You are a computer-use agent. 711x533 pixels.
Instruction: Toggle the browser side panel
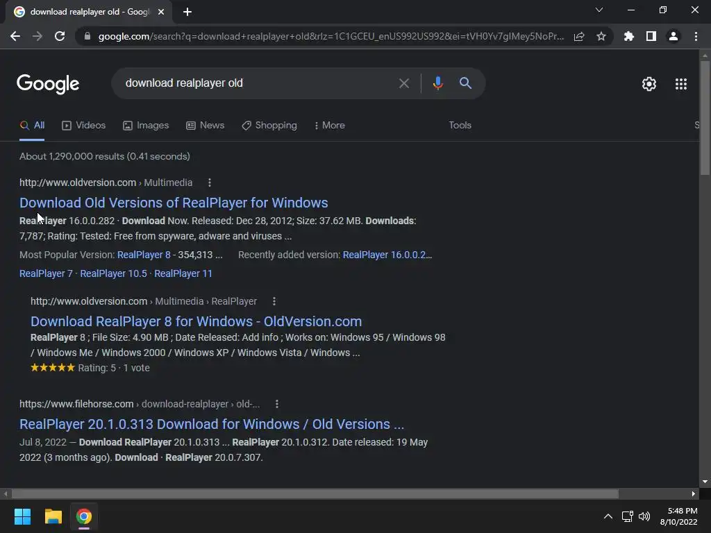coord(651,36)
